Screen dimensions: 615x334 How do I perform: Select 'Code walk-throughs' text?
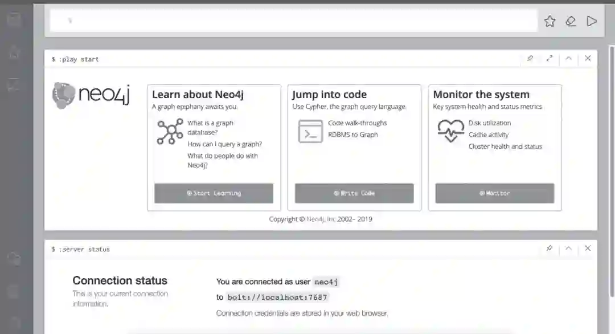pyautogui.click(x=357, y=123)
